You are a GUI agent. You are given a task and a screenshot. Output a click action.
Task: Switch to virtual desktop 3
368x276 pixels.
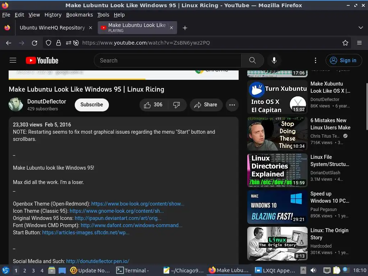[x=33, y=271]
